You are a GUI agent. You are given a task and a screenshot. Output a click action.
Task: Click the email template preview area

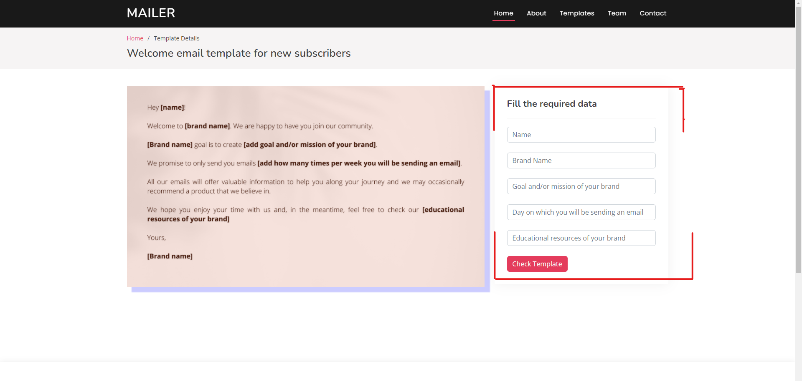tap(305, 186)
